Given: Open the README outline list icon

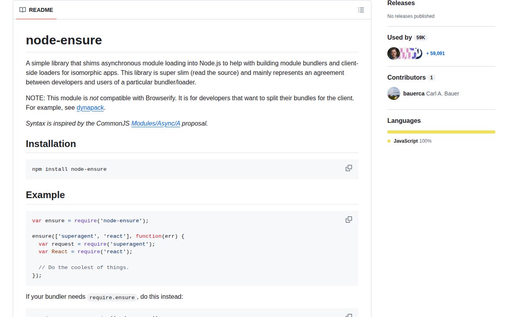Looking at the screenshot, I should (361, 10).
